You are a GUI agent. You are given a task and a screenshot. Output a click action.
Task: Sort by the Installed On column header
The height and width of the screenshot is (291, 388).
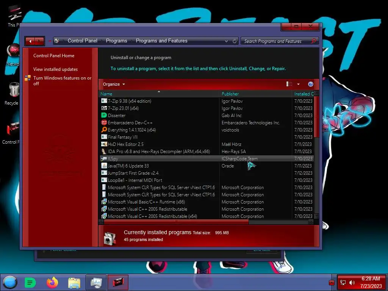coord(303,94)
